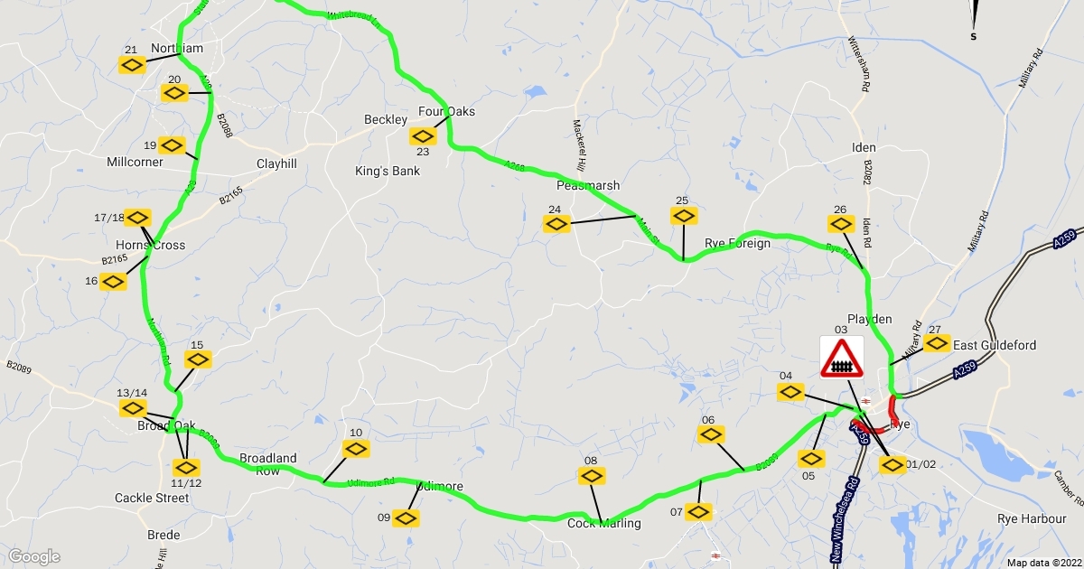Click diamond marker 25 above Rye Foreign

tap(684, 216)
